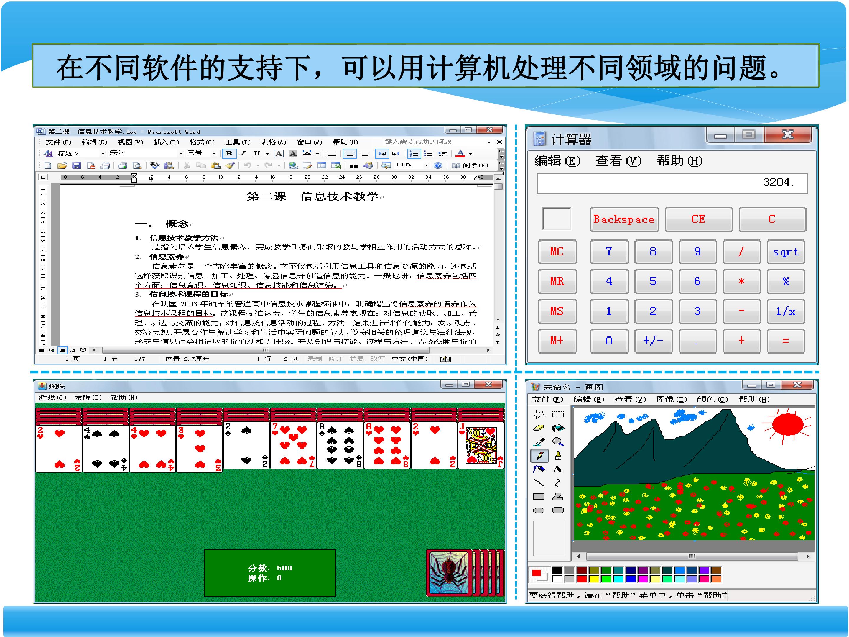Image resolution: width=849 pixels, height=637 pixels.
Task: Pick the yellow color swatch in Paint palette
Action: pyautogui.click(x=594, y=579)
